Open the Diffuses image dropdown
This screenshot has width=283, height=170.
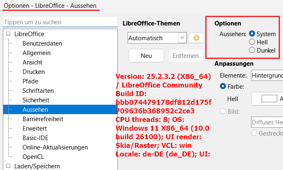coord(267,122)
